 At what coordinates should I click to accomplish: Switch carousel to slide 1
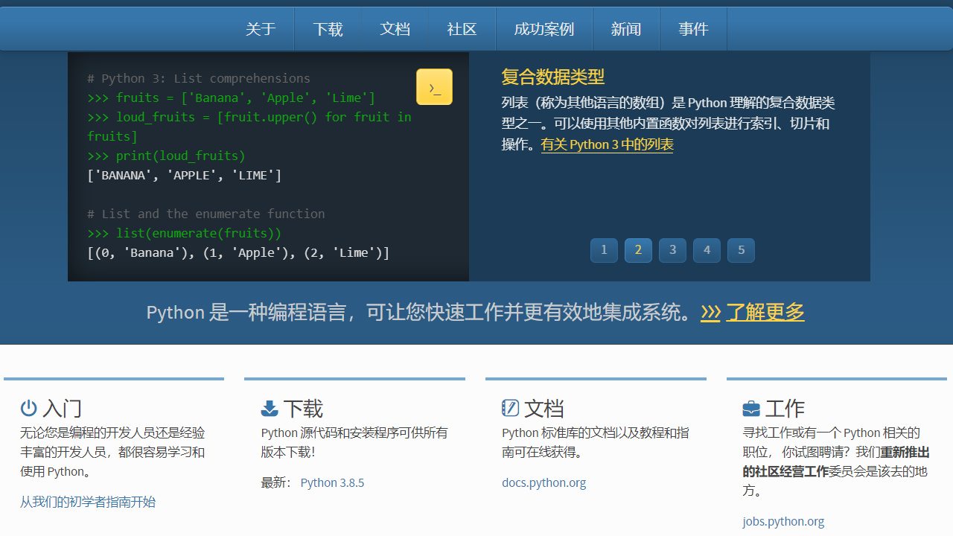click(x=604, y=250)
